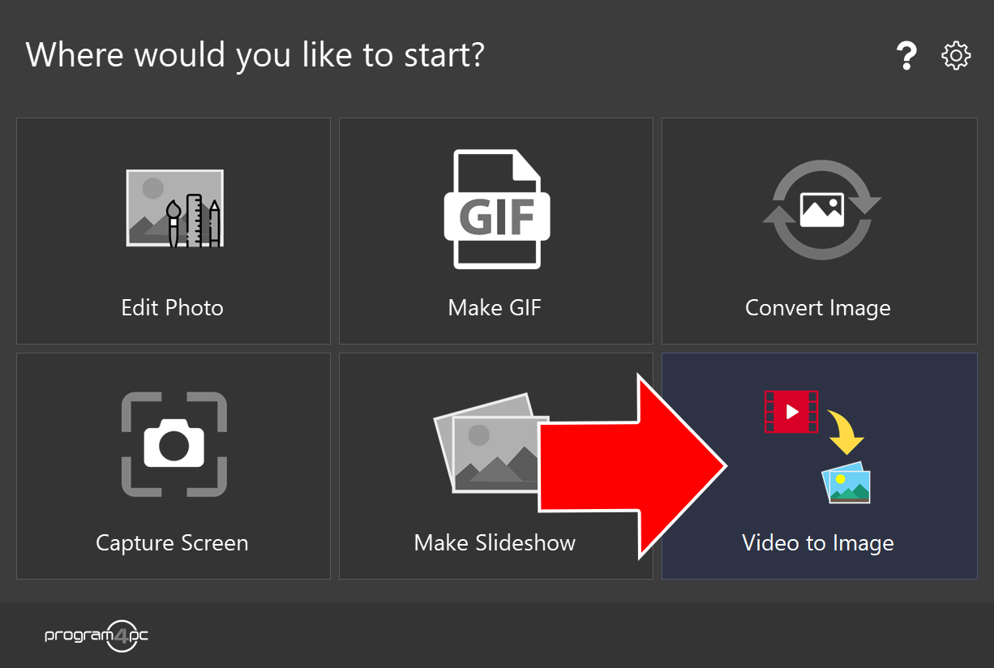Click the Convert Image circular arrows icon
Viewport: 994px width, 668px height.
coord(821,210)
